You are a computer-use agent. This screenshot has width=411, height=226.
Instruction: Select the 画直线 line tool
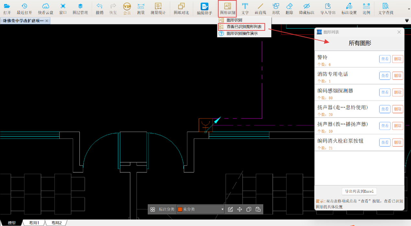(260, 9)
